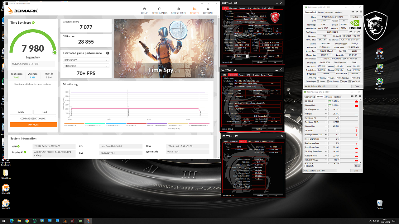
Task: Open the 3DMark HOME section
Action: click(x=144, y=11)
